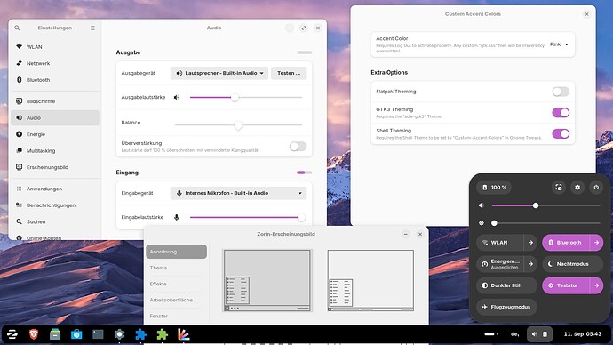Image resolution: width=613 pixels, height=345 pixels.
Task: Enable Dunkler Stil in quick settings
Action: pyautogui.click(x=506, y=285)
